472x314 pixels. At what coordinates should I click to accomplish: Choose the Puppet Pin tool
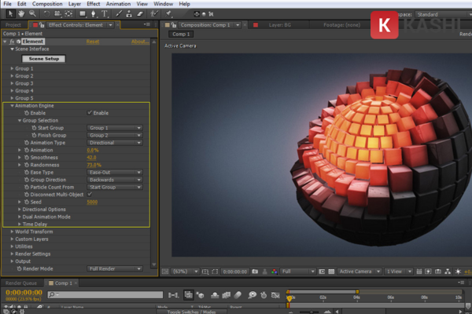(168, 14)
